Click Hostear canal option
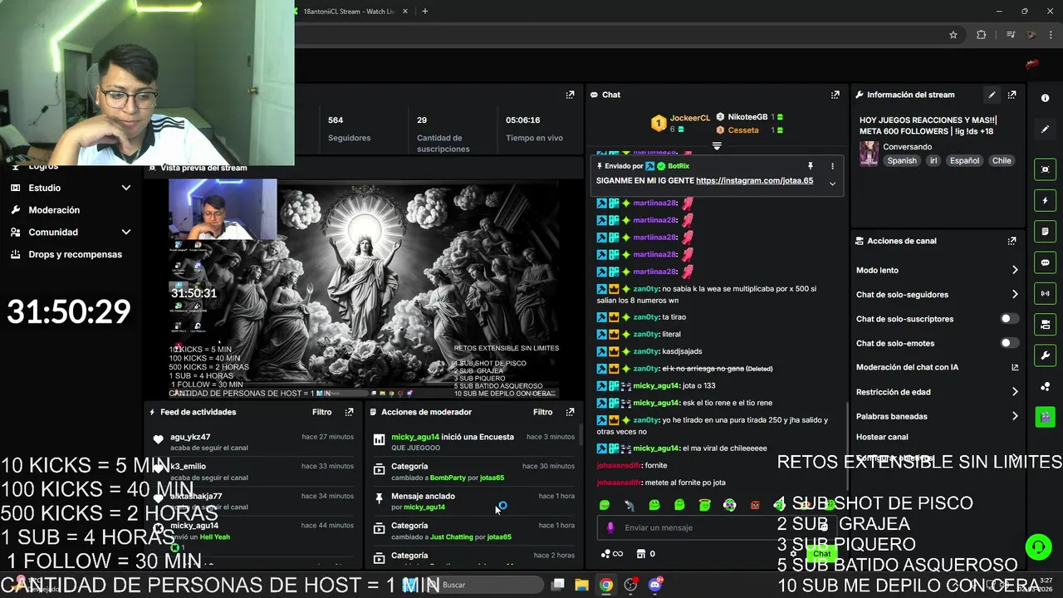Viewport: 1063px width, 598px height. tap(882, 437)
